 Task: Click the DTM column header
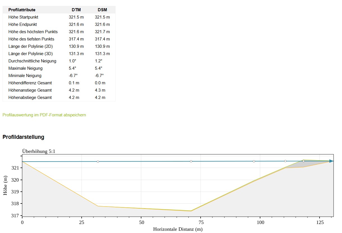(76, 10)
